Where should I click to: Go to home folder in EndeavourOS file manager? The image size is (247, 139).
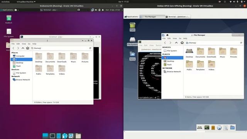pos(27,48)
